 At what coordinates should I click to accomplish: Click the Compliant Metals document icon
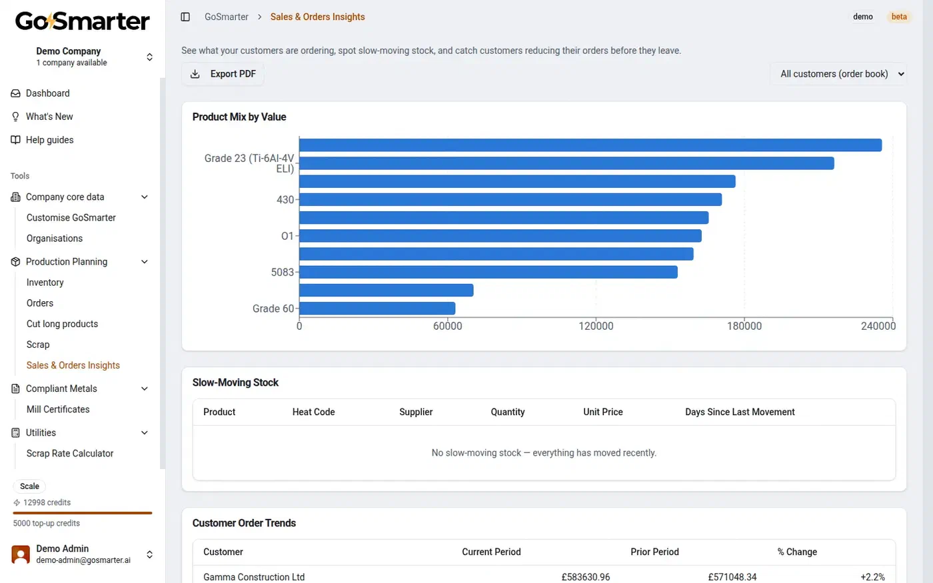pos(15,388)
